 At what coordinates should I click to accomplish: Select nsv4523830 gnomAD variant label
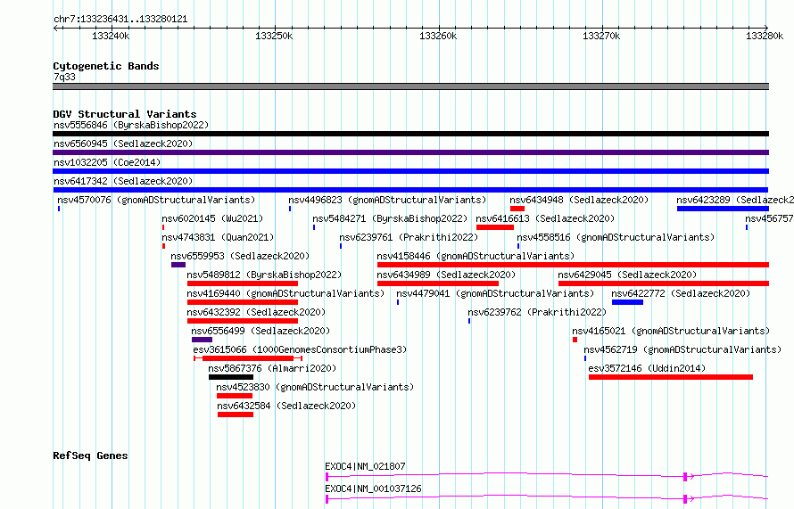(x=315, y=387)
